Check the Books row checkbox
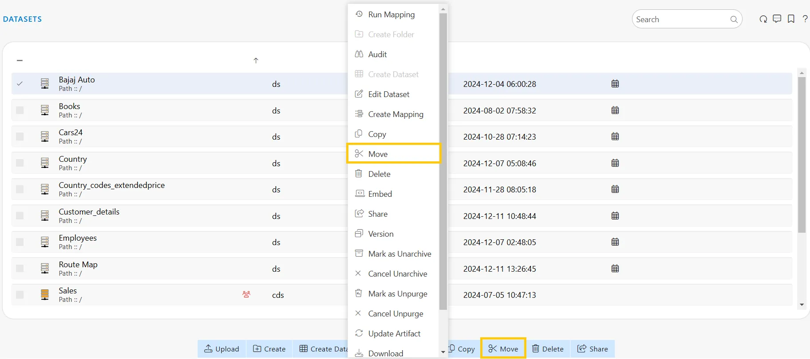Viewport: 810px width, 359px height. [20, 110]
